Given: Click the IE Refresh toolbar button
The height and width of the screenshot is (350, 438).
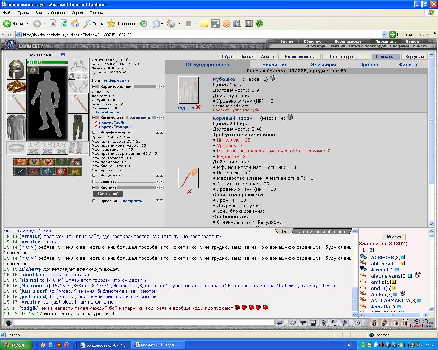Looking at the screenshot, I should (x=64, y=24).
